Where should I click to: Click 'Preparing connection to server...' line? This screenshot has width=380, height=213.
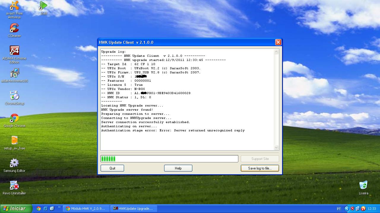click(135, 114)
